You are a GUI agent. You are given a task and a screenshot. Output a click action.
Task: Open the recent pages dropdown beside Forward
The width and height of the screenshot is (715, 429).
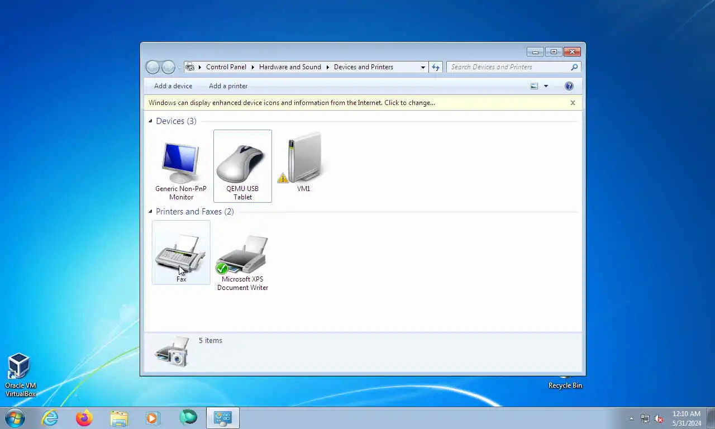[x=179, y=67]
